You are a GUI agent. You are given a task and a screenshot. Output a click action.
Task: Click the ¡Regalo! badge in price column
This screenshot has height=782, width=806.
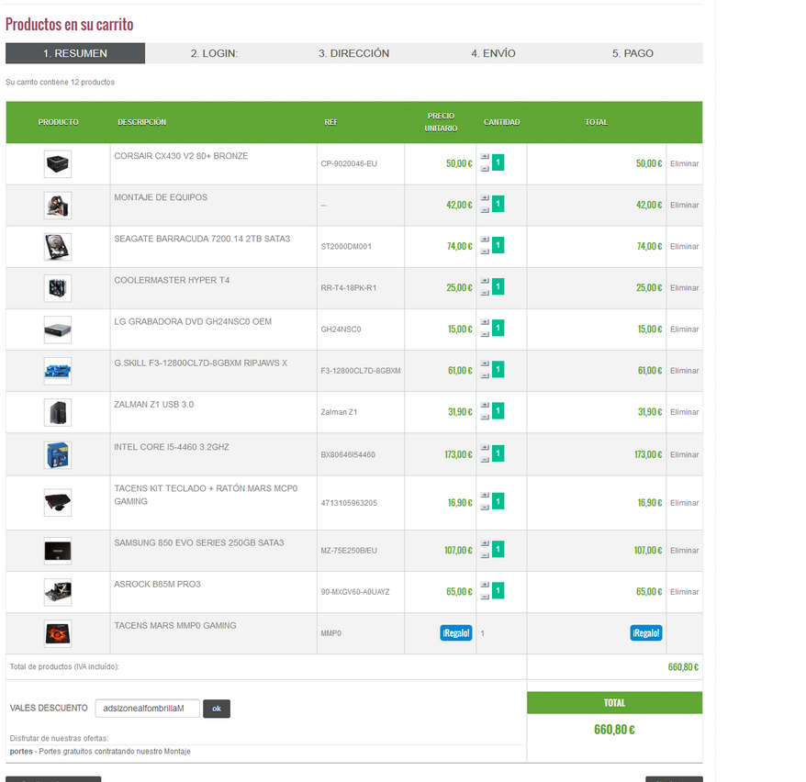tap(456, 633)
